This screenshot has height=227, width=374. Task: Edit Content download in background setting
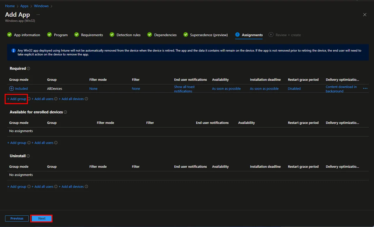coord(341,89)
